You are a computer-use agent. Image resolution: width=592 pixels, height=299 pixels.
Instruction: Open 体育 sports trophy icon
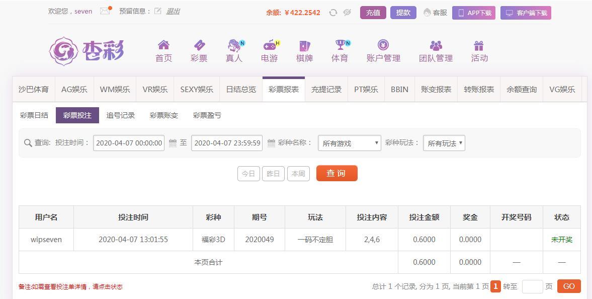tap(340, 45)
